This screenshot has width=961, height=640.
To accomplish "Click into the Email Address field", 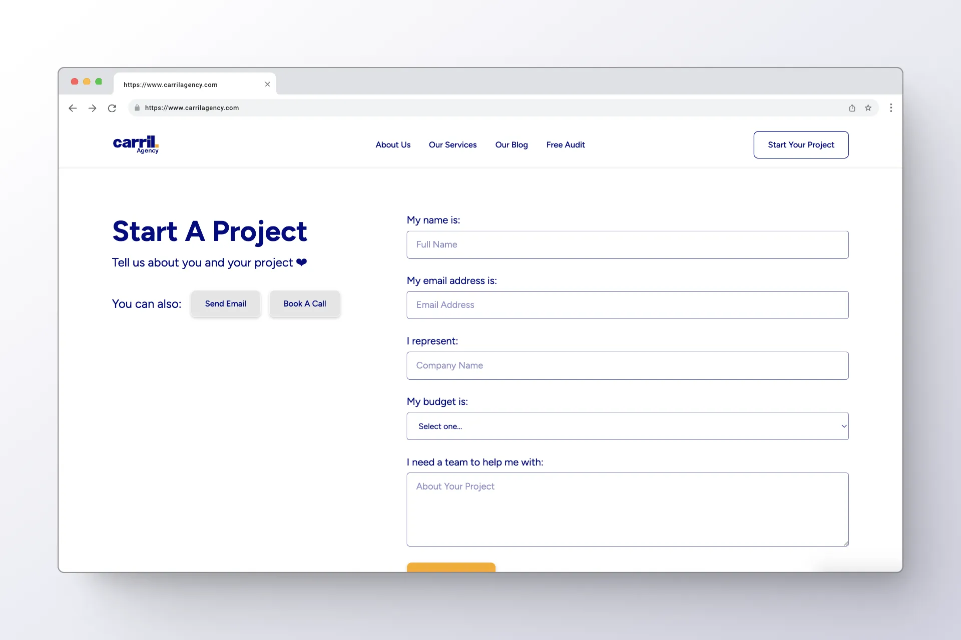I will pyautogui.click(x=627, y=305).
